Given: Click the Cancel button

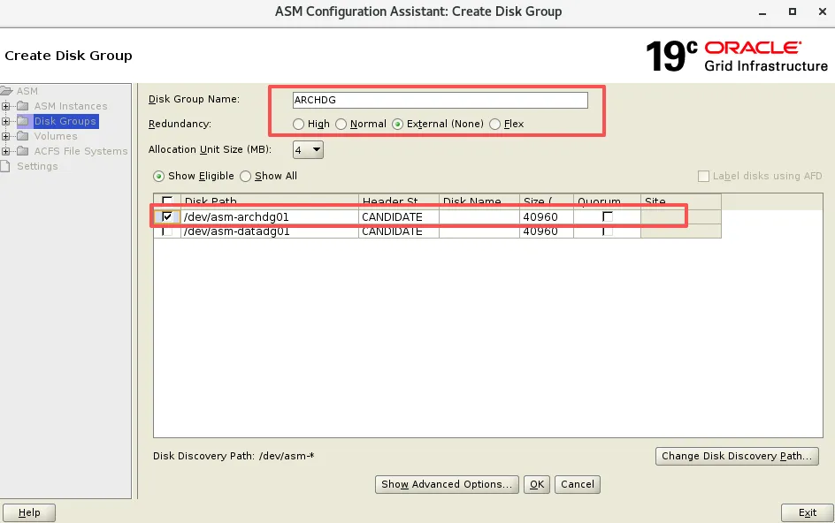Looking at the screenshot, I should click(578, 484).
